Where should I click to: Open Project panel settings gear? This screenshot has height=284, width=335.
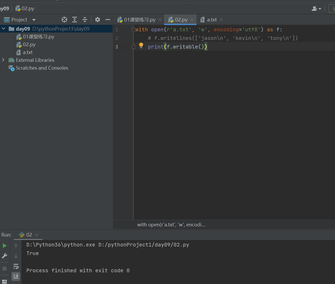coord(98,20)
